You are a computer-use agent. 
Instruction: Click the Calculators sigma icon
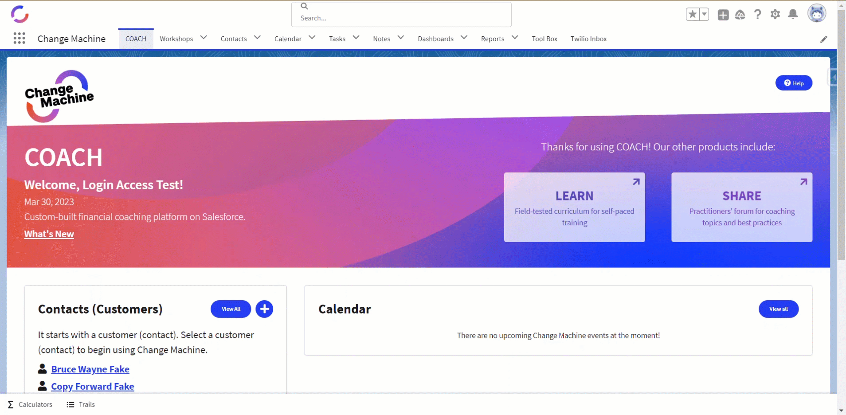[x=11, y=404]
